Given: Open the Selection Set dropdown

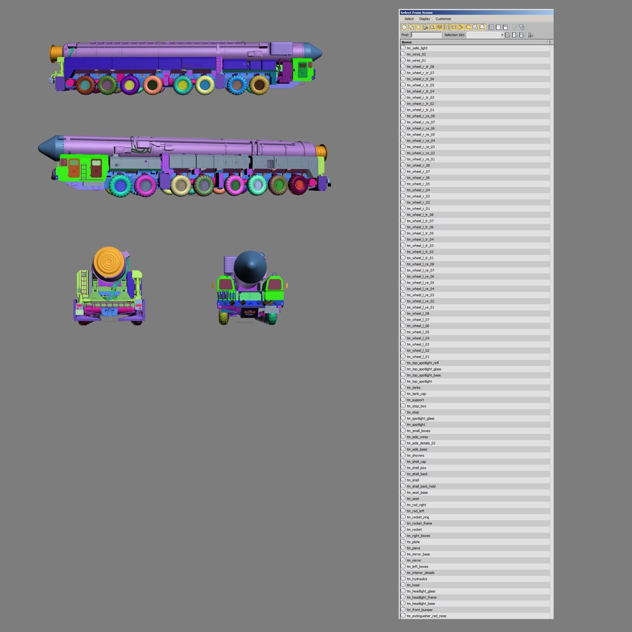Looking at the screenshot, I should point(502,35).
